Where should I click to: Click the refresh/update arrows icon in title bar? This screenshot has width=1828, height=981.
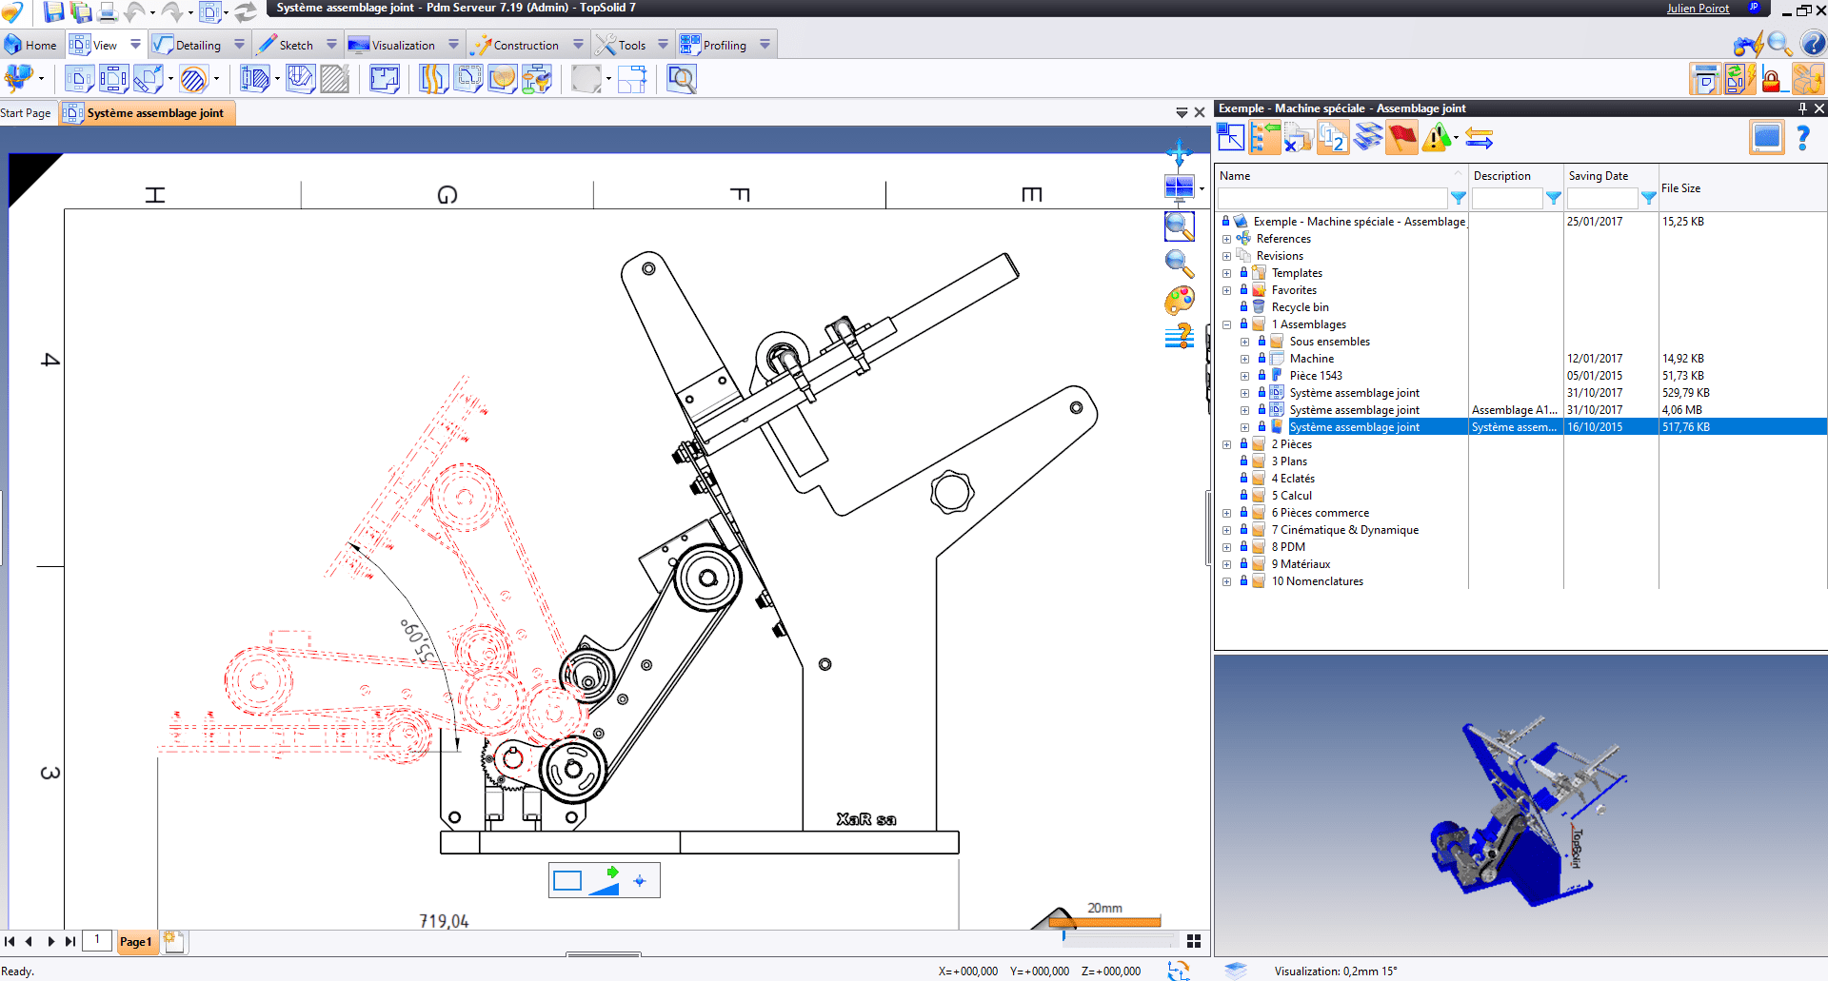point(246,11)
